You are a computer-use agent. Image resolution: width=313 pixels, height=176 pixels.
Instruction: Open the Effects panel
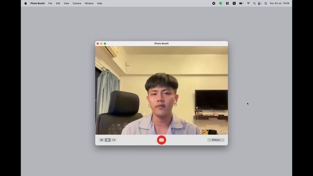216,140
